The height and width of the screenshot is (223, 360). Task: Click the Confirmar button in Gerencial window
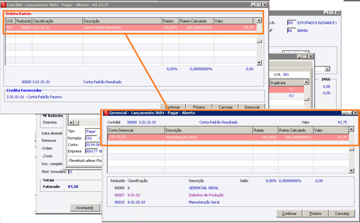(289, 213)
